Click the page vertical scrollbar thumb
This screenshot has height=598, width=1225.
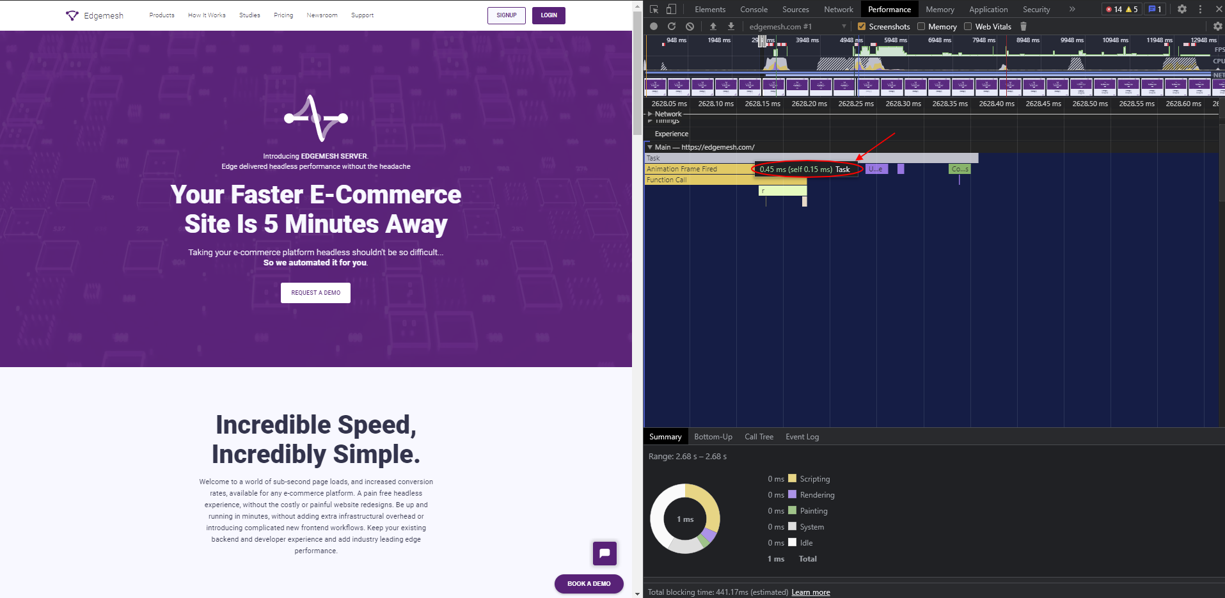pos(637,74)
